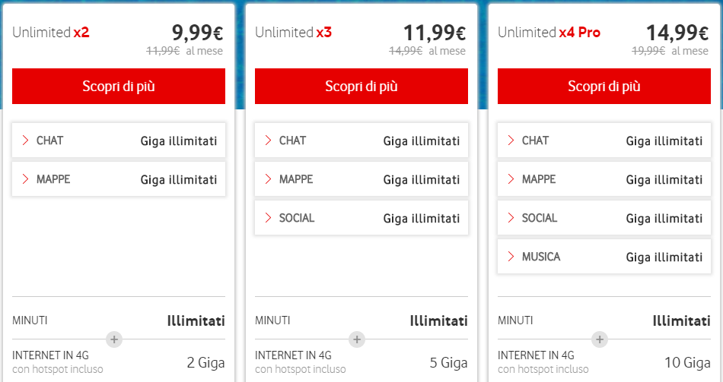
Task: Click the 9,99€ price of Unlimited x2
Action: point(198,33)
